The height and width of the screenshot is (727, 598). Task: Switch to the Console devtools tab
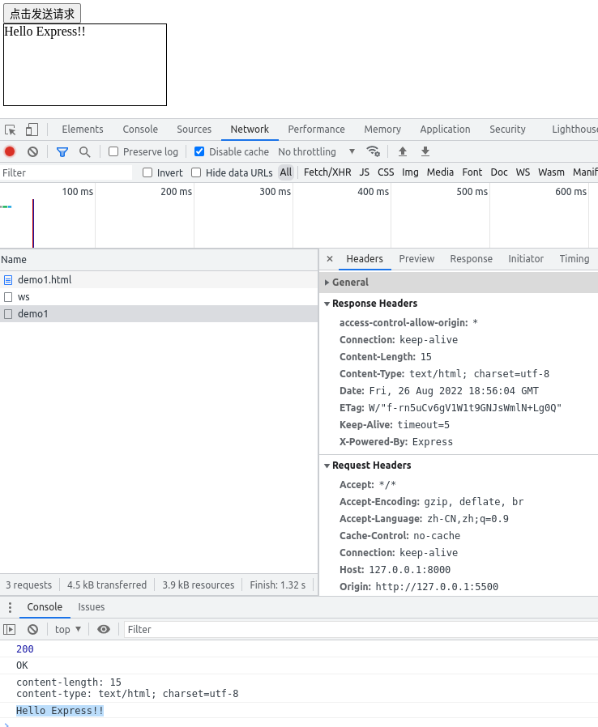click(140, 130)
